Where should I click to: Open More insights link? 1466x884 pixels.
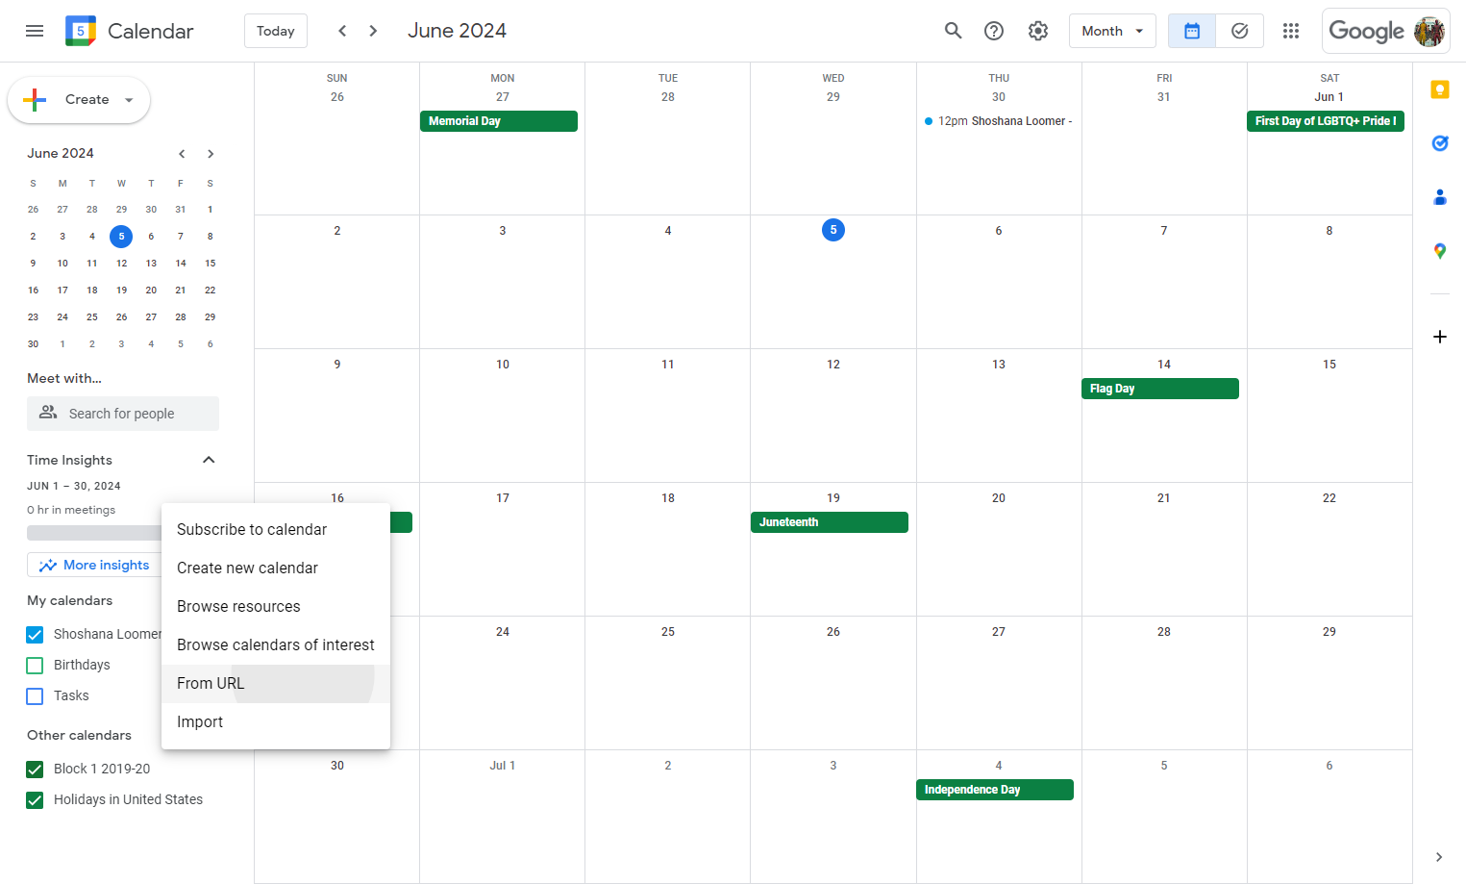(94, 566)
